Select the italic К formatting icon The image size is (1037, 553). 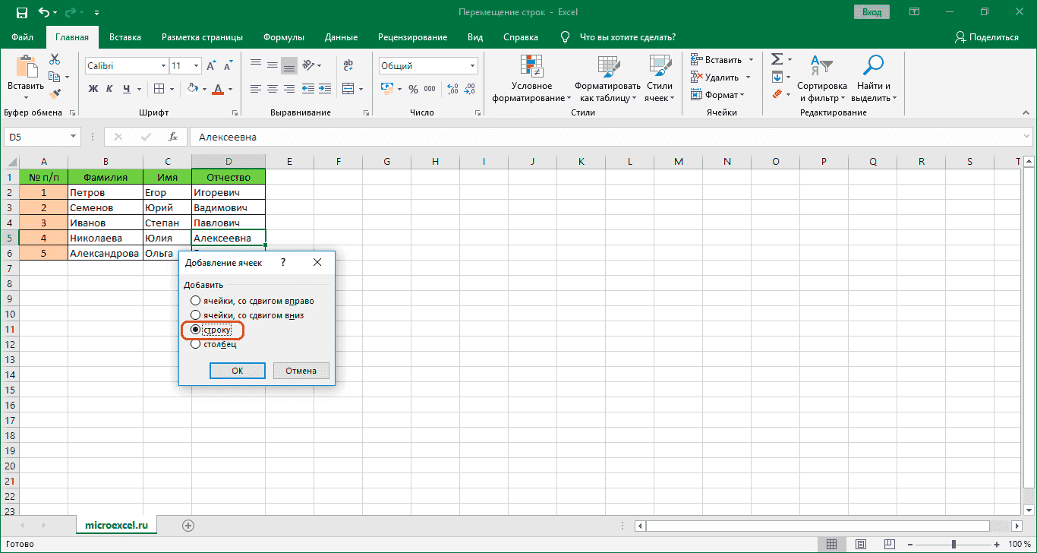(109, 89)
